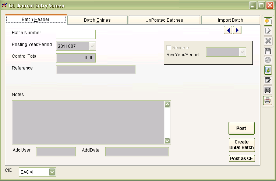Expand the Rev Year/Period dropdown

pyautogui.click(x=242, y=52)
